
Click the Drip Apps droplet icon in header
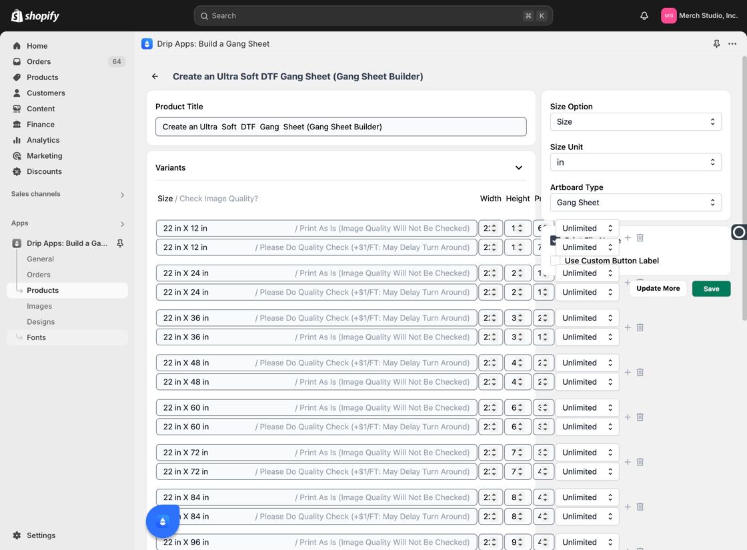coord(147,44)
